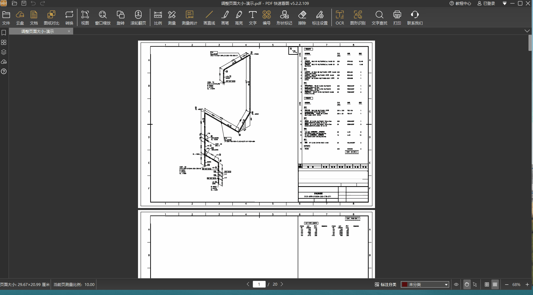Open 联系我们 contact us
Image resolution: width=533 pixels, height=295 pixels.
pyautogui.click(x=415, y=18)
